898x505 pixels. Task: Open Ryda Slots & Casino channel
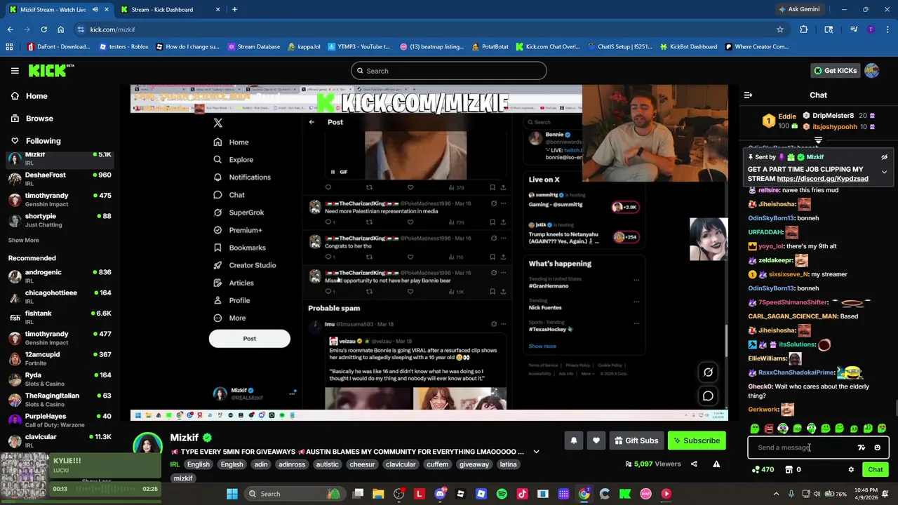(60, 379)
